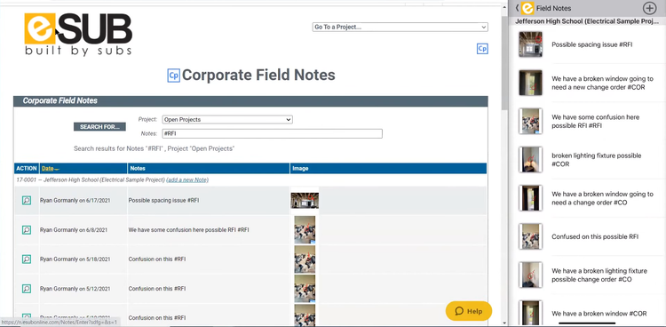Open the Project dropdown showing Open Projects
This screenshot has width=666, height=327.
227,119
